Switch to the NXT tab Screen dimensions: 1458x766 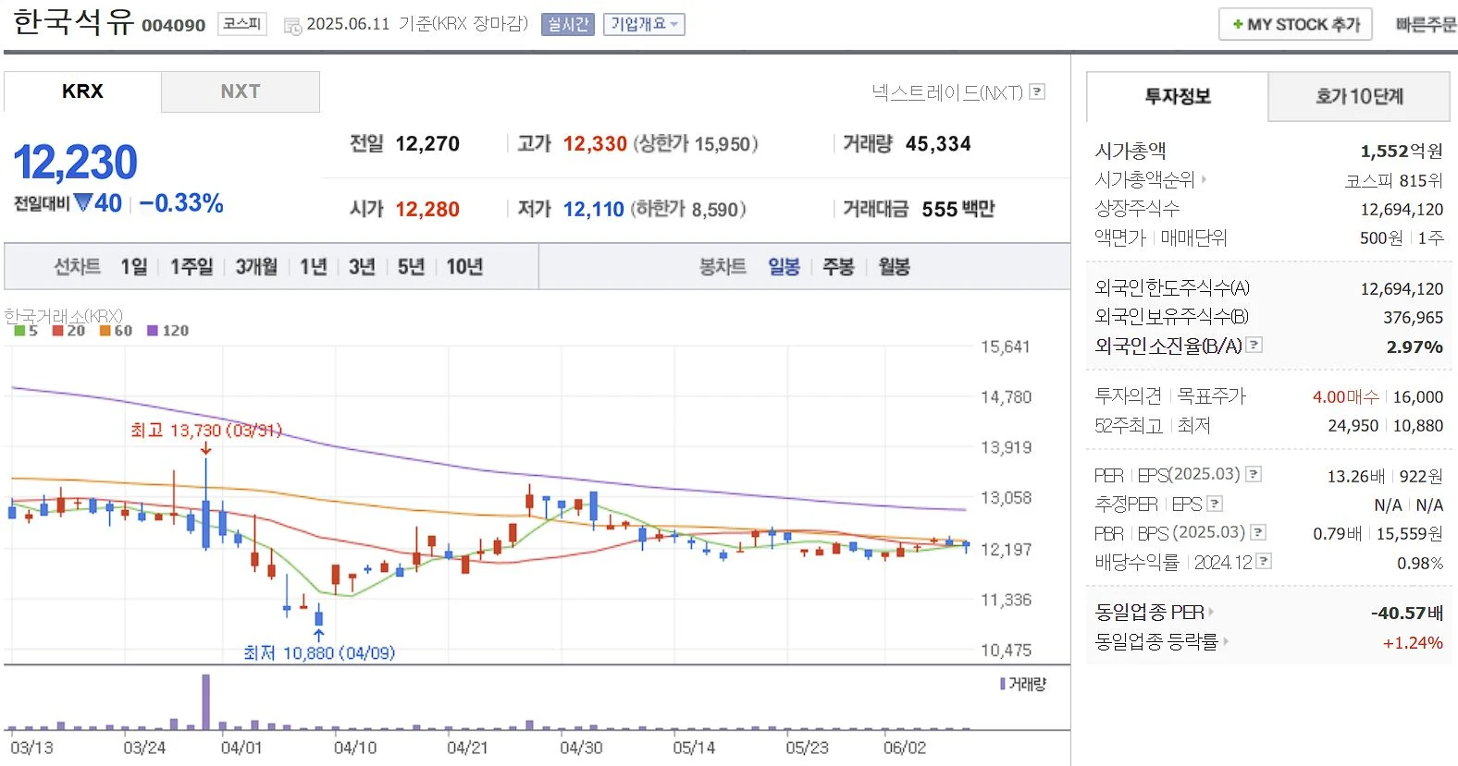(241, 91)
